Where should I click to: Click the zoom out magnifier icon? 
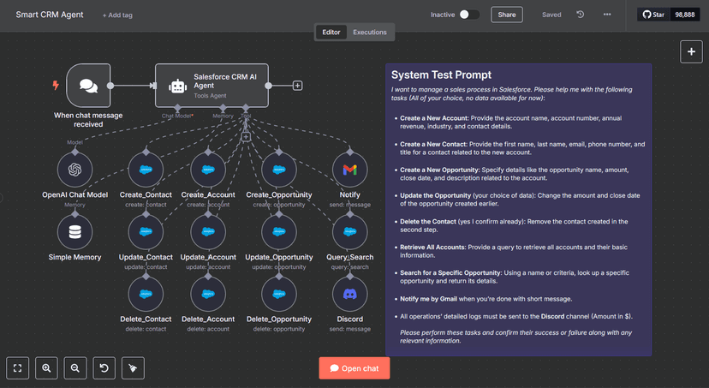75,367
